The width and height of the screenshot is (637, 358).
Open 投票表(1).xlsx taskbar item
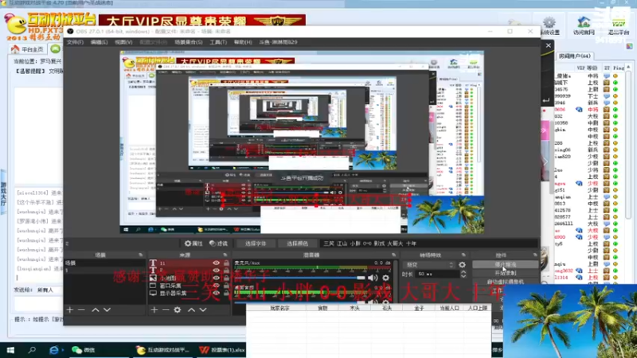[x=222, y=350]
